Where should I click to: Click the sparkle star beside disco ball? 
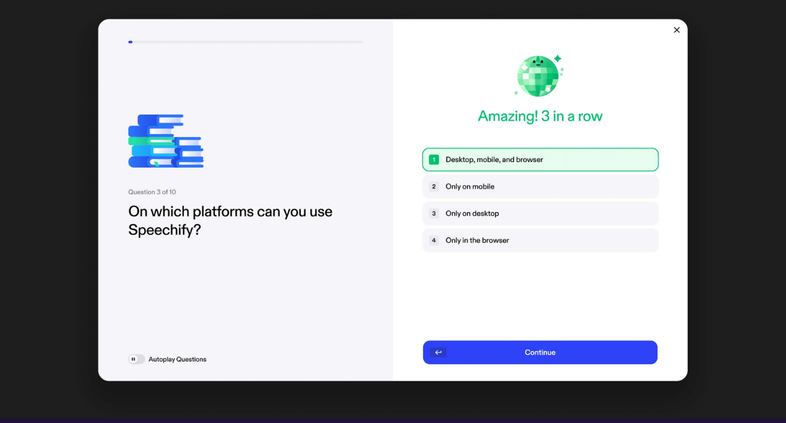(557, 59)
